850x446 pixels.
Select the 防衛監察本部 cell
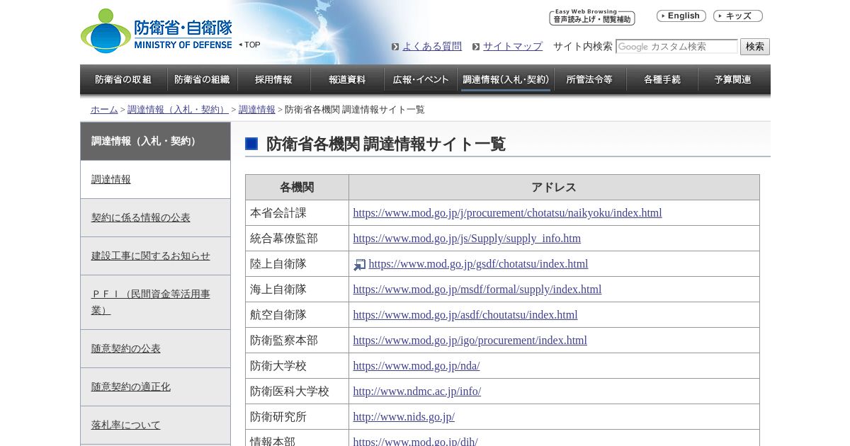[297, 341]
